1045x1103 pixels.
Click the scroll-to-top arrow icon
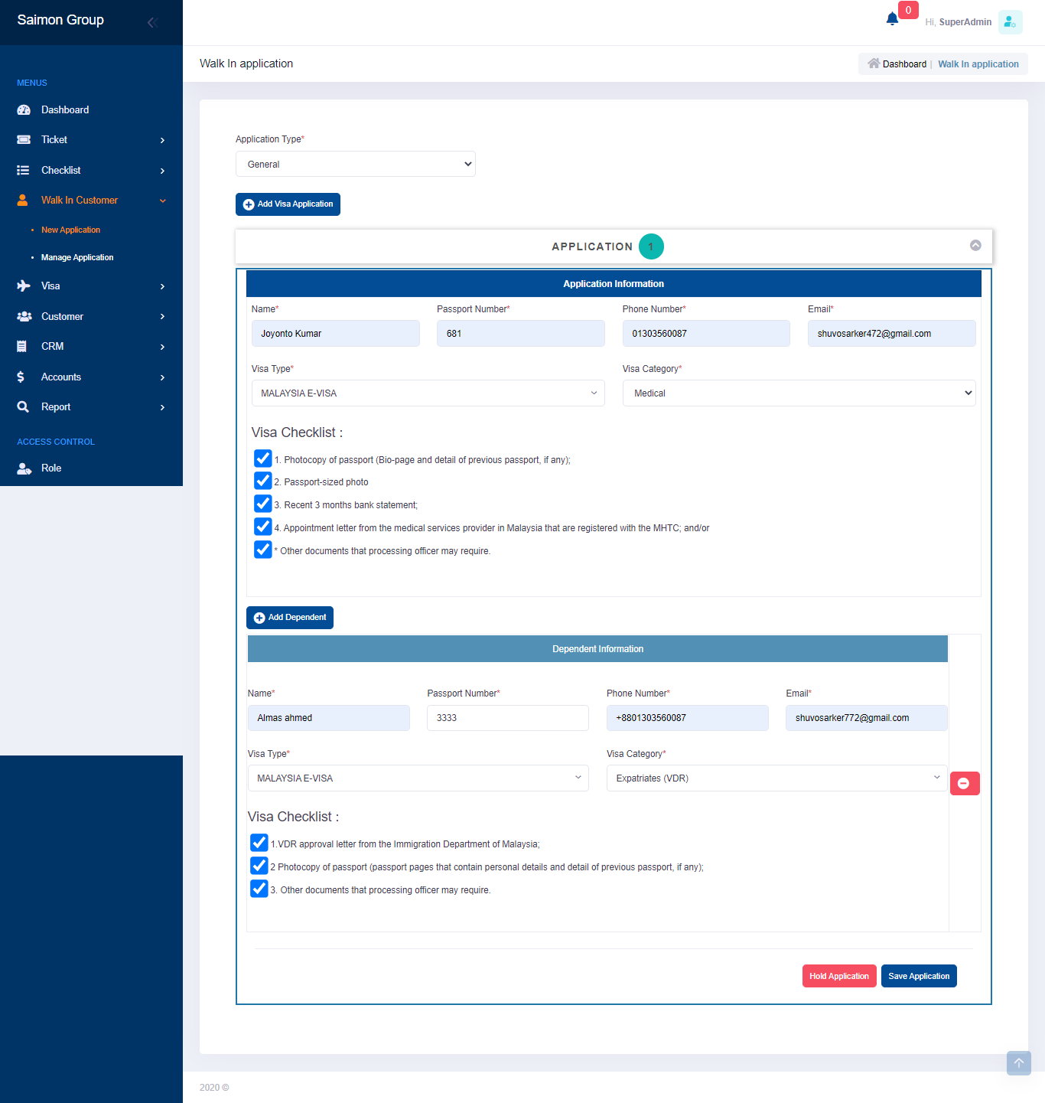pyautogui.click(x=1018, y=1062)
